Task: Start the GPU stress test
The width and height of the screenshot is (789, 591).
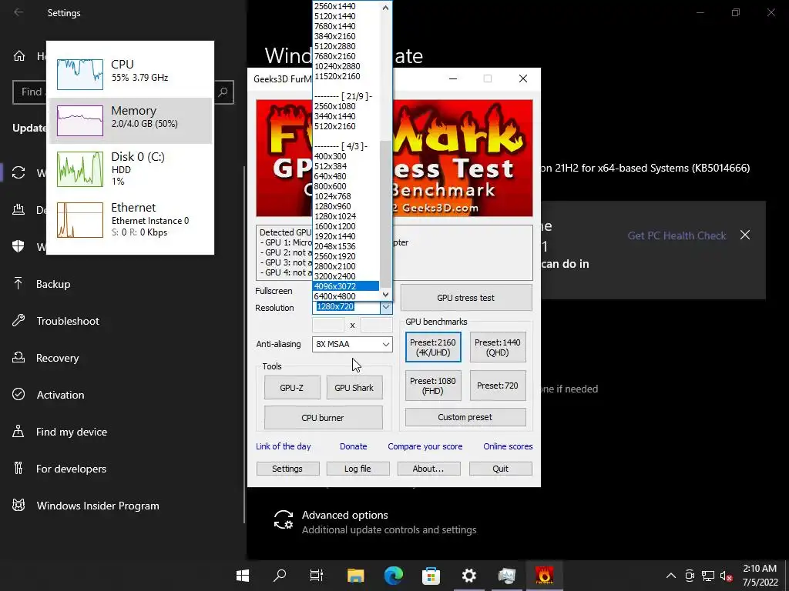Action: pos(466,298)
